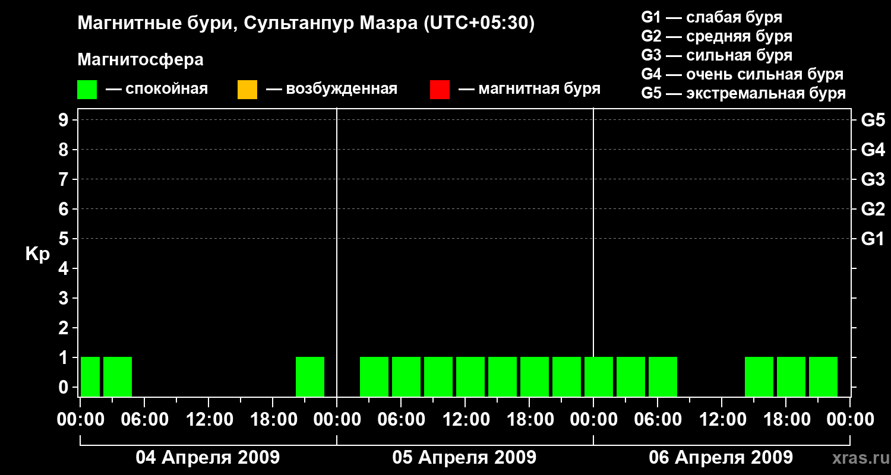Click the final 00:00 label ending 06 Апреля
Viewport: 891px width, 475px height.
click(849, 420)
